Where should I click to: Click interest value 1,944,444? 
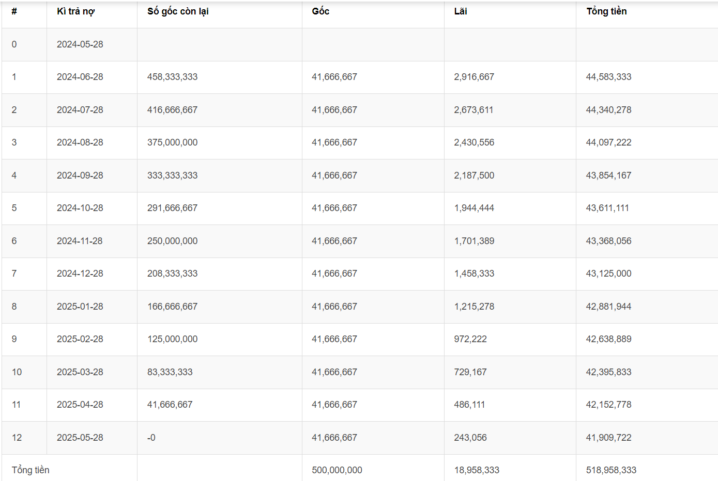click(x=474, y=208)
